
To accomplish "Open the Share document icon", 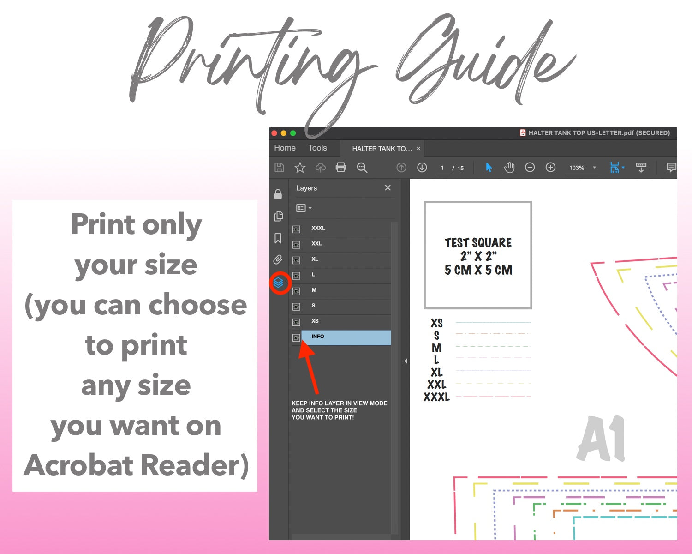I will pyautogui.click(x=320, y=168).
